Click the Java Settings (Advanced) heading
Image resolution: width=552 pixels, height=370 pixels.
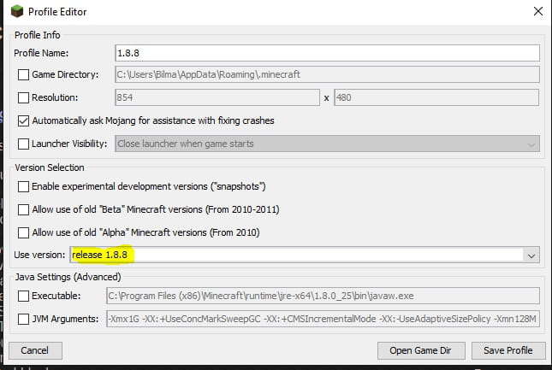(x=68, y=277)
